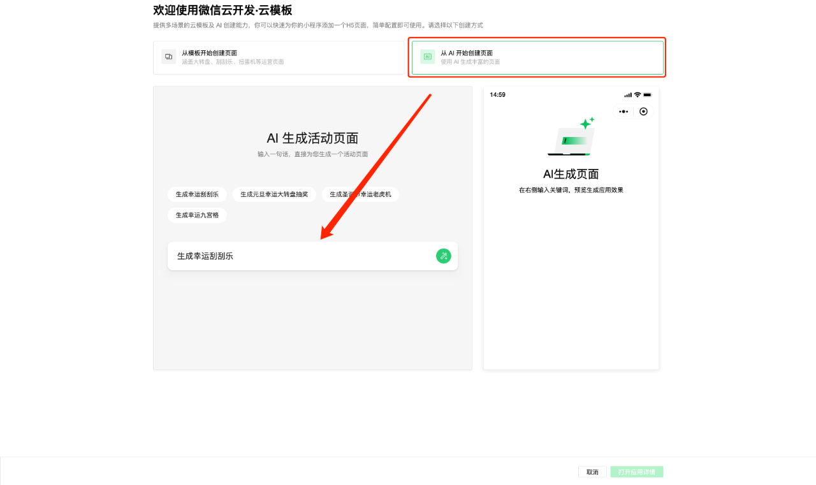This screenshot has height=485, width=816.
Task: Click the AI icon in second card
Action: 427,57
